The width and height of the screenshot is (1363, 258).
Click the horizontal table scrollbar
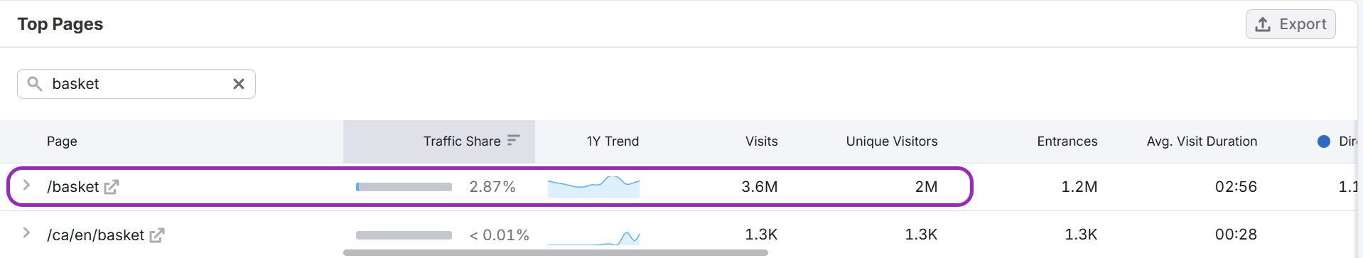(x=555, y=252)
